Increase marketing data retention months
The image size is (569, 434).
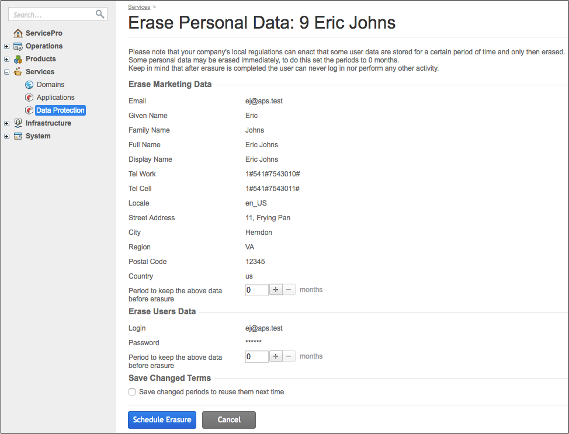coord(276,290)
